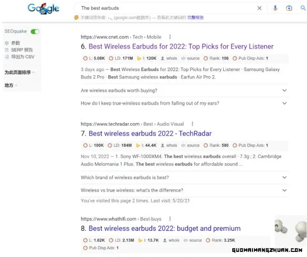Viewport: 307px width, 257px height.
Task: Expand 'Are wireless earbuds worth buying?'
Action: 185,90
